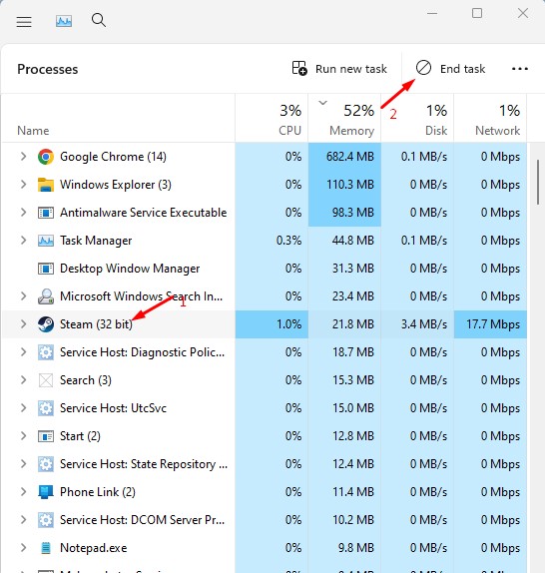Sort processes by the Memory column
The height and width of the screenshot is (573, 545).
coord(344,119)
